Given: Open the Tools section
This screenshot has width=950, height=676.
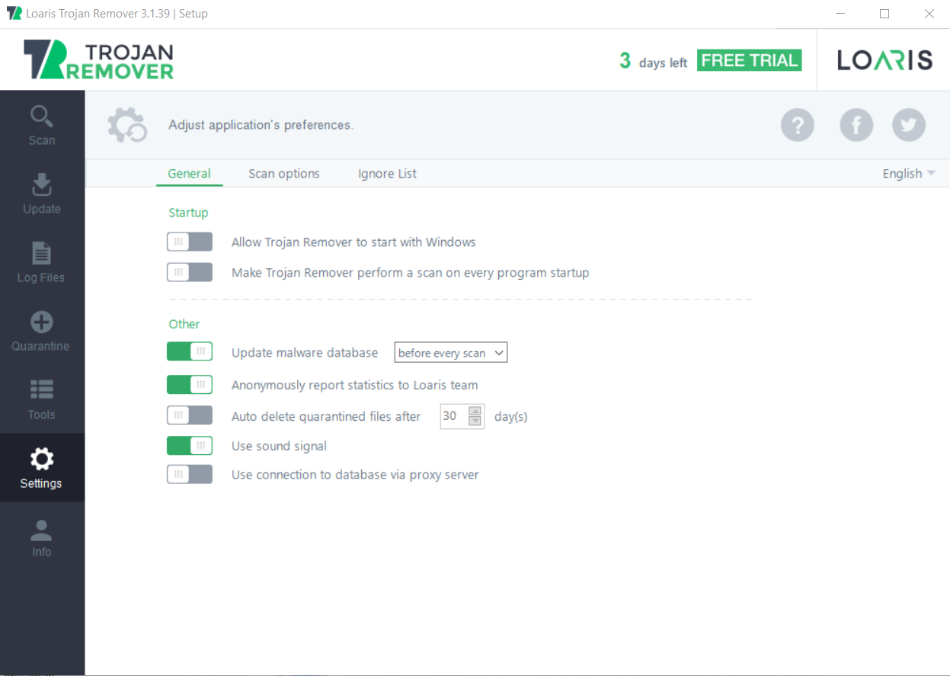Looking at the screenshot, I should point(42,399).
